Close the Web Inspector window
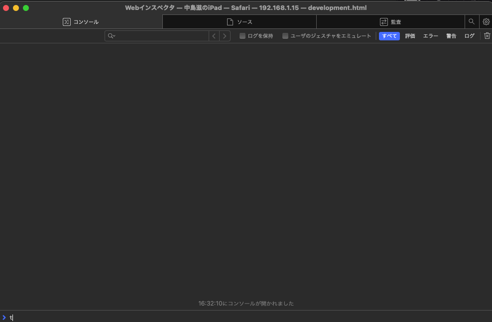Image resolution: width=492 pixels, height=322 pixels. pyautogui.click(x=6, y=8)
